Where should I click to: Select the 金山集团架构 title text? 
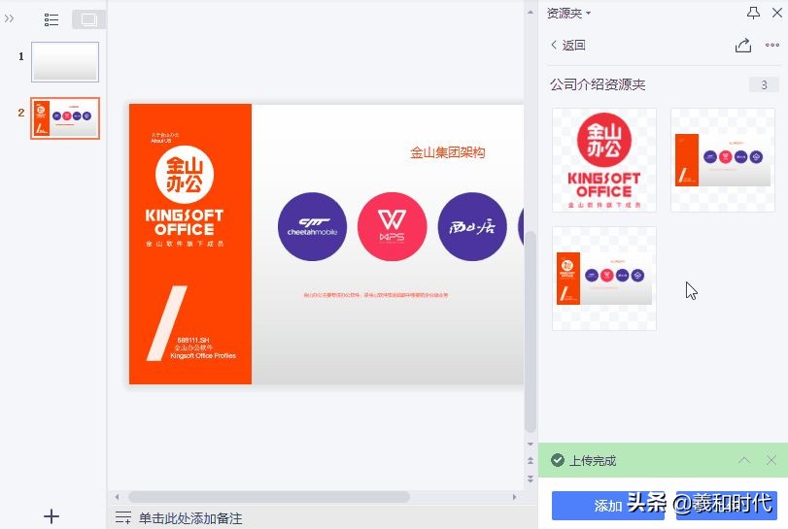[447, 152]
